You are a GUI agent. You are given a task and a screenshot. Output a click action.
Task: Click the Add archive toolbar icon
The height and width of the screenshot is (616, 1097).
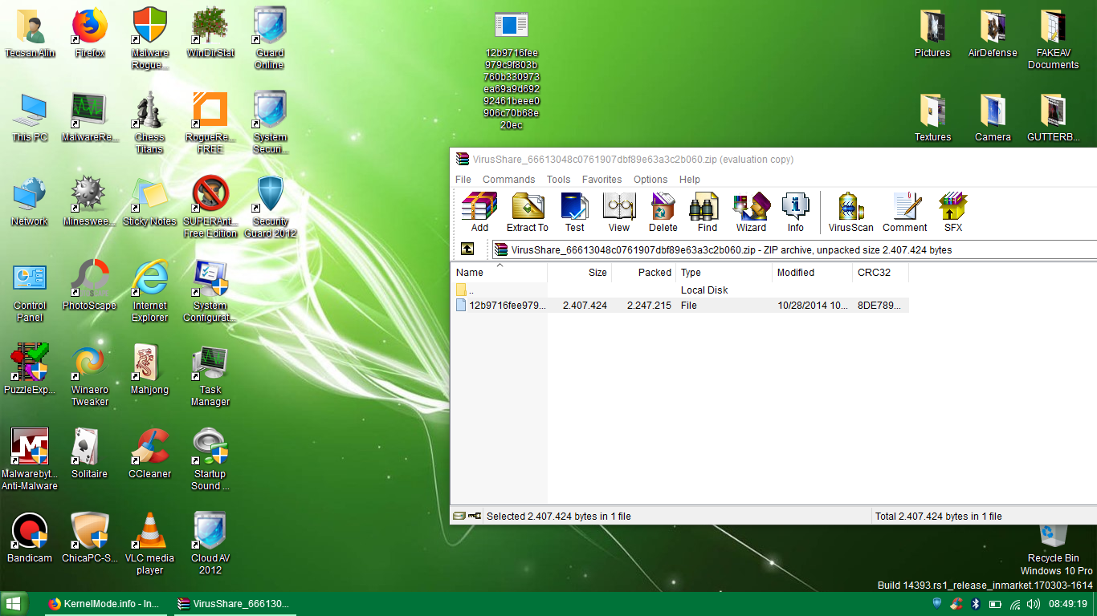point(479,212)
